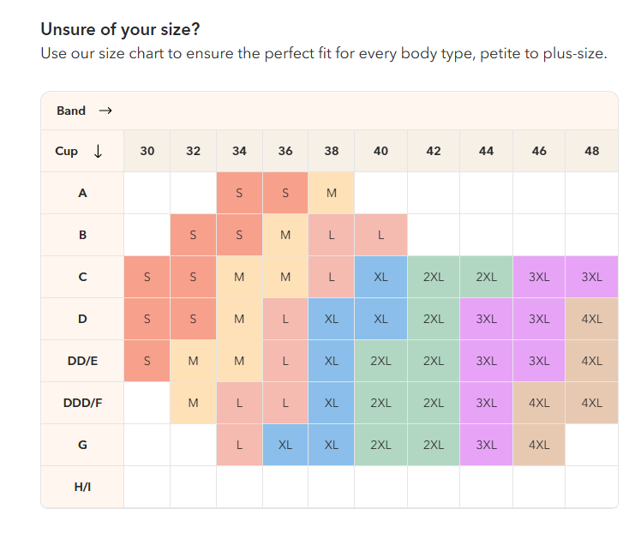Click the "Unsure of your size?" heading
This screenshot has height=533, width=641.
(120, 29)
